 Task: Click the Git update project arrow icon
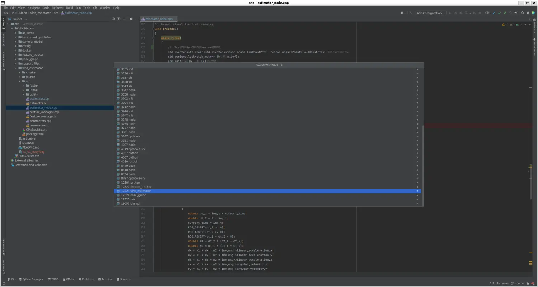point(494,13)
